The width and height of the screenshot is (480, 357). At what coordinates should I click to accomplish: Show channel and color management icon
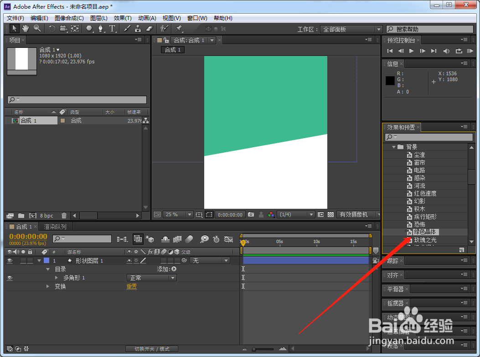pos(271,215)
